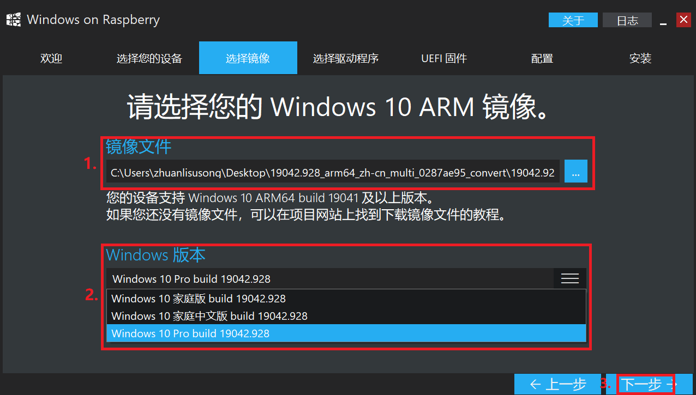The height and width of the screenshot is (395, 696).
Task: Switch to the 配置 tab
Action: tap(542, 58)
